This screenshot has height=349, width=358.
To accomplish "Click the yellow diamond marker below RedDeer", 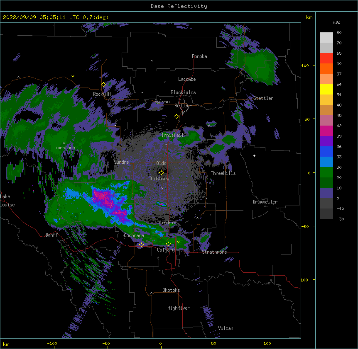I will click(x=177, y=116).
